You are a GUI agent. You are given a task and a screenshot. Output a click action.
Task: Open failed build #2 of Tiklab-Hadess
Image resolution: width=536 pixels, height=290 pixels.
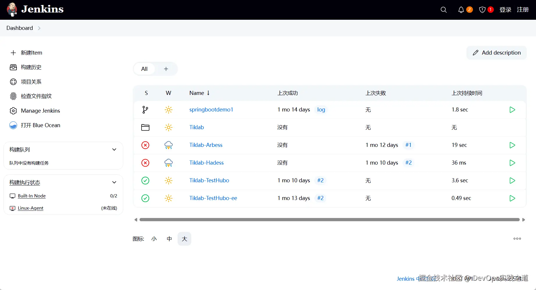point(408,163)
